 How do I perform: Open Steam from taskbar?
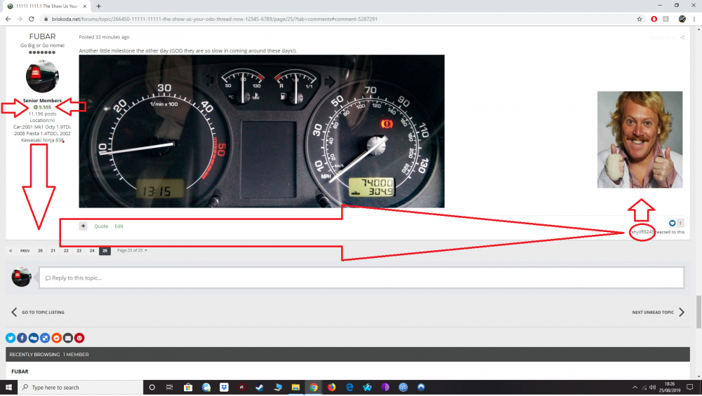pyautogui.click(x=260, y=388)
